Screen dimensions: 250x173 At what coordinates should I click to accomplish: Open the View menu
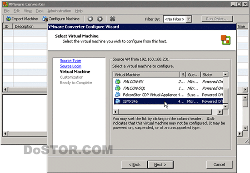[28, 11]
